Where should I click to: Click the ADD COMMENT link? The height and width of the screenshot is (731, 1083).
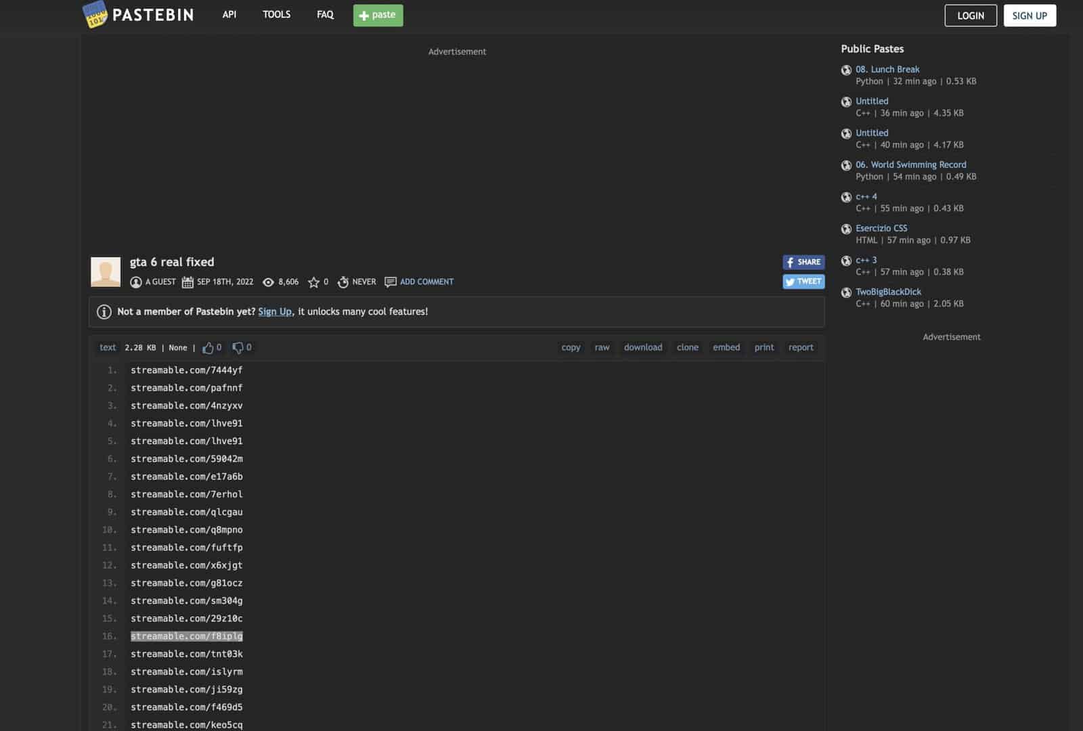pos(426,282)
